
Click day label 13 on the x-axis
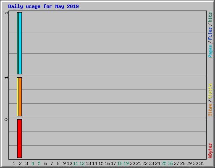[88, 163]
